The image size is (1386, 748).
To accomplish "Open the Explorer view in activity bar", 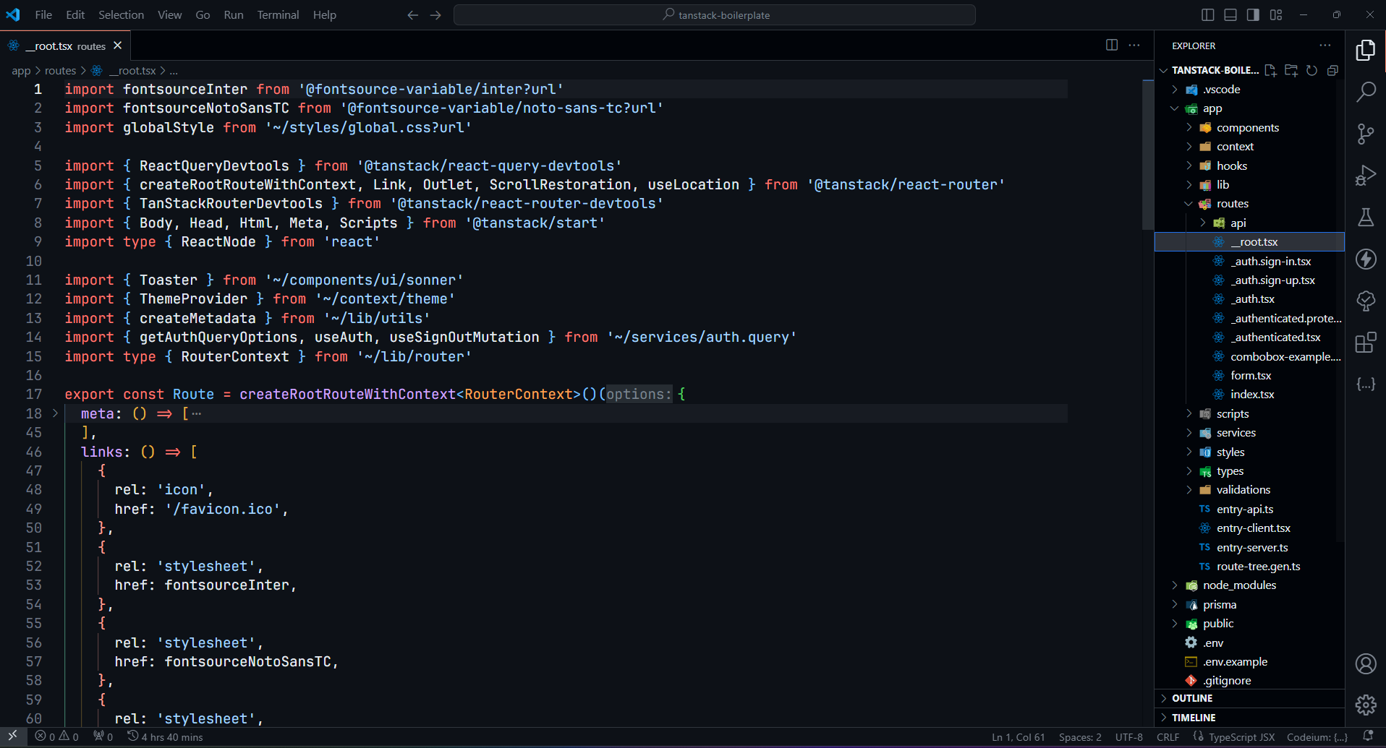I will click(1366, 50).
